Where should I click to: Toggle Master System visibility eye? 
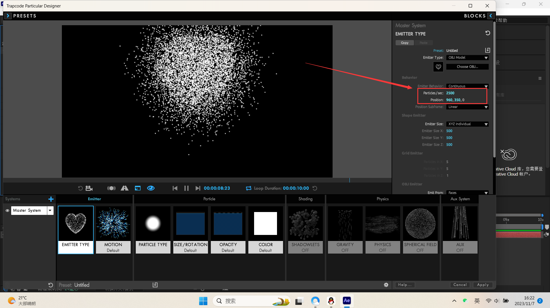[7, 211]
